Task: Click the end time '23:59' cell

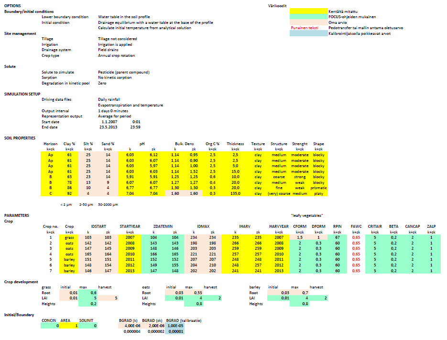Action: tap(135, 127)
